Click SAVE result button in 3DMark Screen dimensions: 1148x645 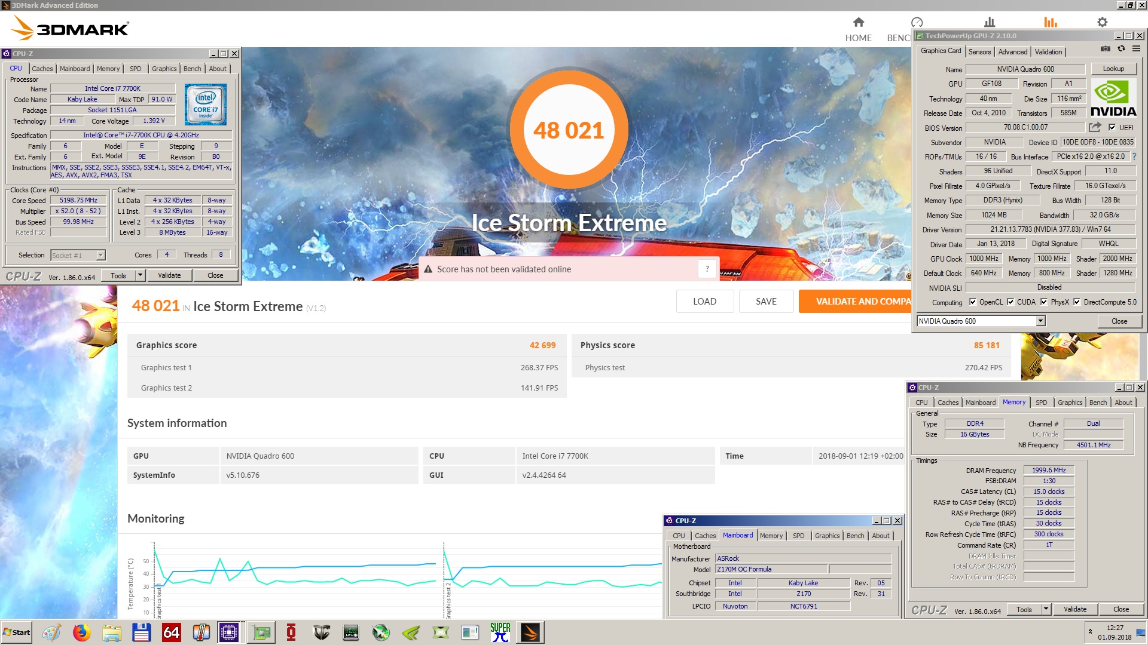click(766, 302)
